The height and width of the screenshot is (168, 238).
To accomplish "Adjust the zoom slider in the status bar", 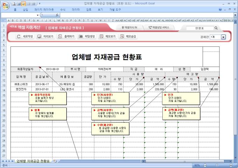I will click(x=217, y=165).
